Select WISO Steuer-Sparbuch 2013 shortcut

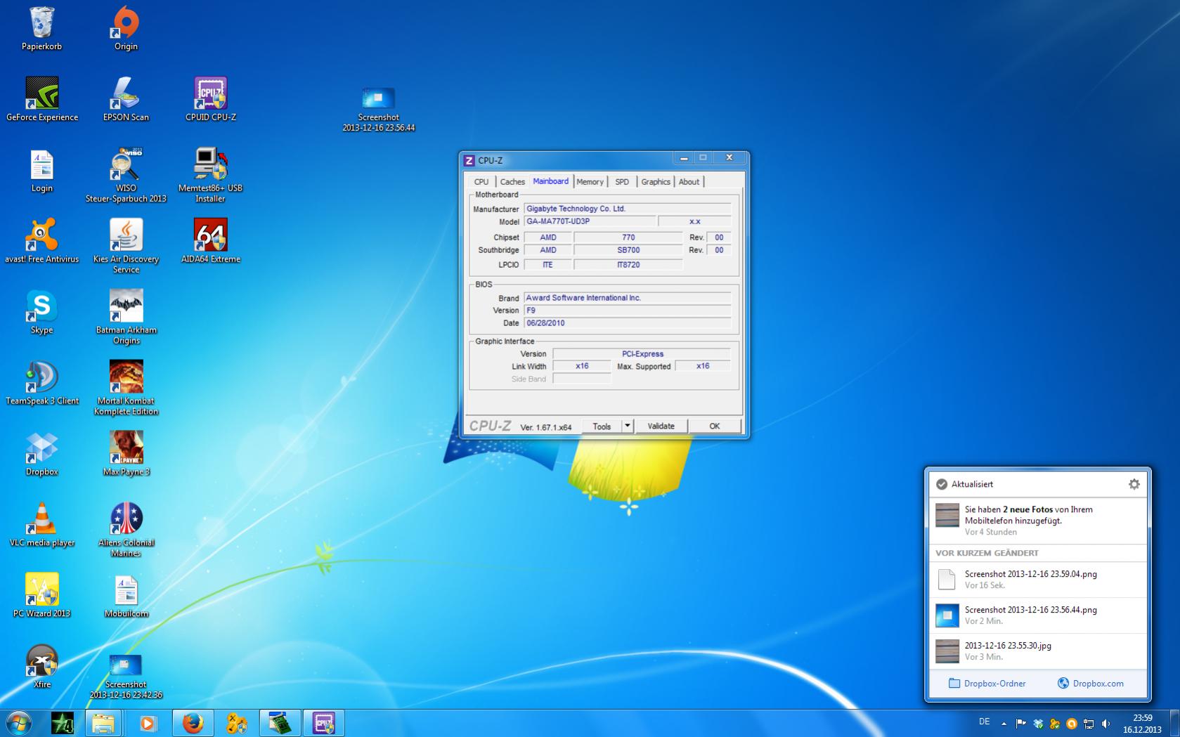[x=127, y=175]
